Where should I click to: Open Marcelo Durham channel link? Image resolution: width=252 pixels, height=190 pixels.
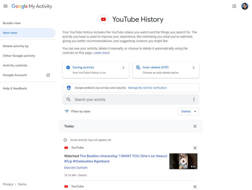click(76, 168)
